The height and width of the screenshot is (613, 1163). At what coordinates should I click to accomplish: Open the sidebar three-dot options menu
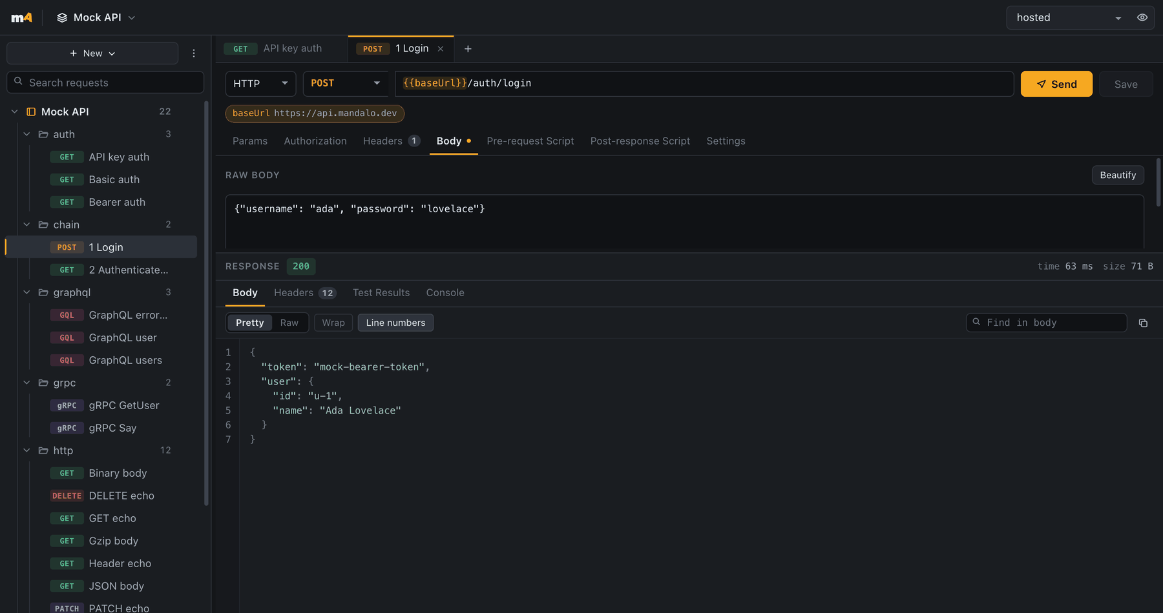click(x=194, y=53)
